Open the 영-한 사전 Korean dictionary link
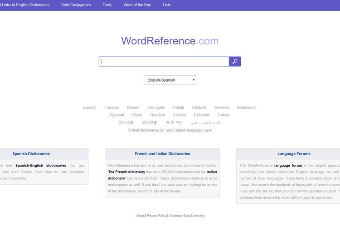This screenshot has height=227, width=340. tap(174, 123)
